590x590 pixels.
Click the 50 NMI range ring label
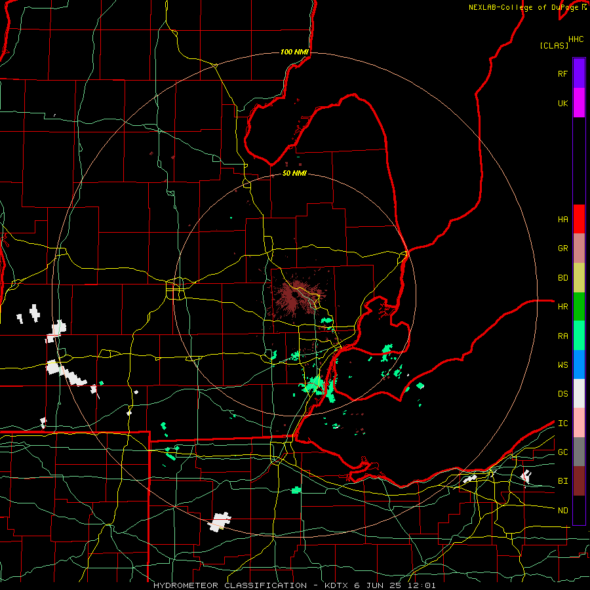[294, 174]
